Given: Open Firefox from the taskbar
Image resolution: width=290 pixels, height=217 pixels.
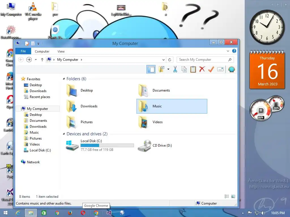Looking at the screenshot, I should (x=70, y=213).
